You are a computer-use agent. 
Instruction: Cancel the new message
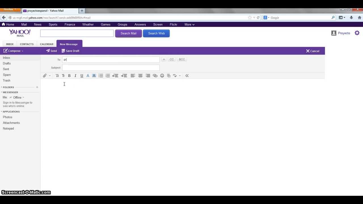(313, 51)
